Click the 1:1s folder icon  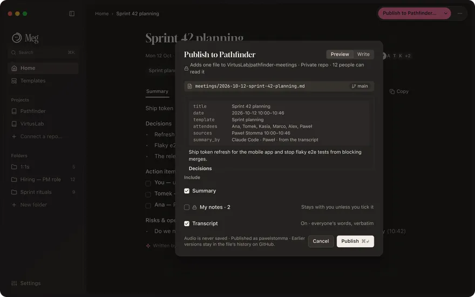click(x=14, y=167)
